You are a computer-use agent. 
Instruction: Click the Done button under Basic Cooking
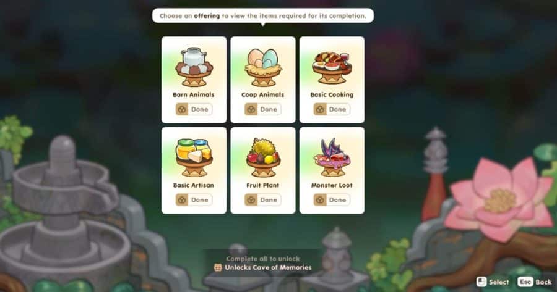332,109
